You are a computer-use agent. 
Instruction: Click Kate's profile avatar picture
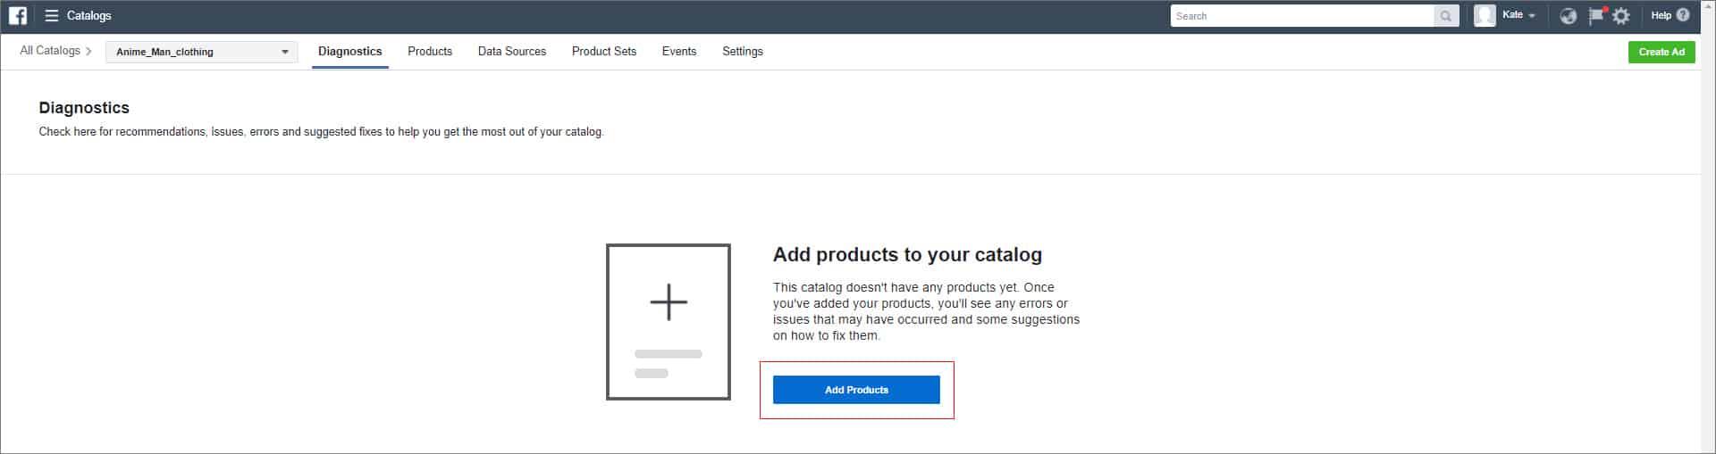coord(1485,15)
